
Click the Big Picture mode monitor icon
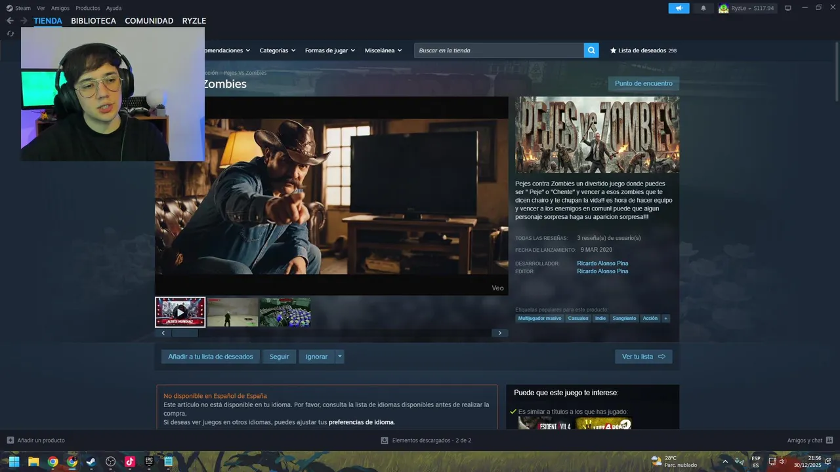pyautogui.click(x=788, y=8)
